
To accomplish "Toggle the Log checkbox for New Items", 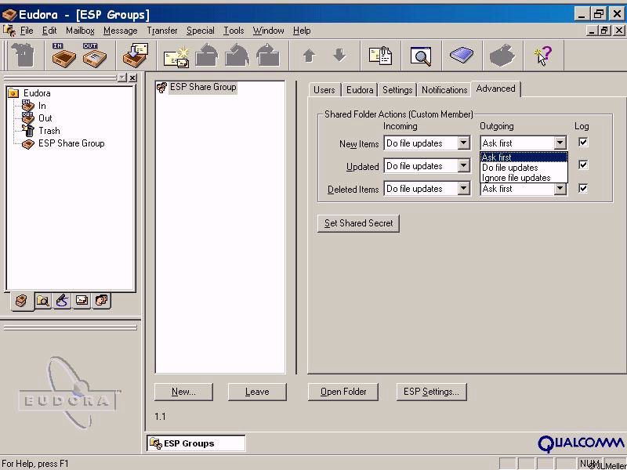I will [583, 143].
